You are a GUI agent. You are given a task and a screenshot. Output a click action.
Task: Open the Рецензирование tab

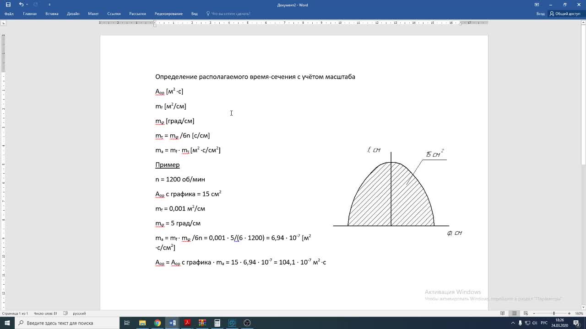168,14
